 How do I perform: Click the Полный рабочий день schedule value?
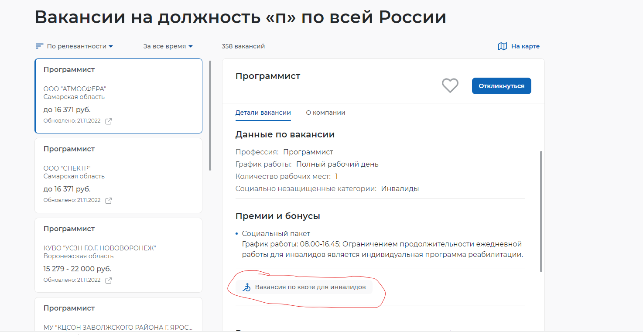click(337, 164)
